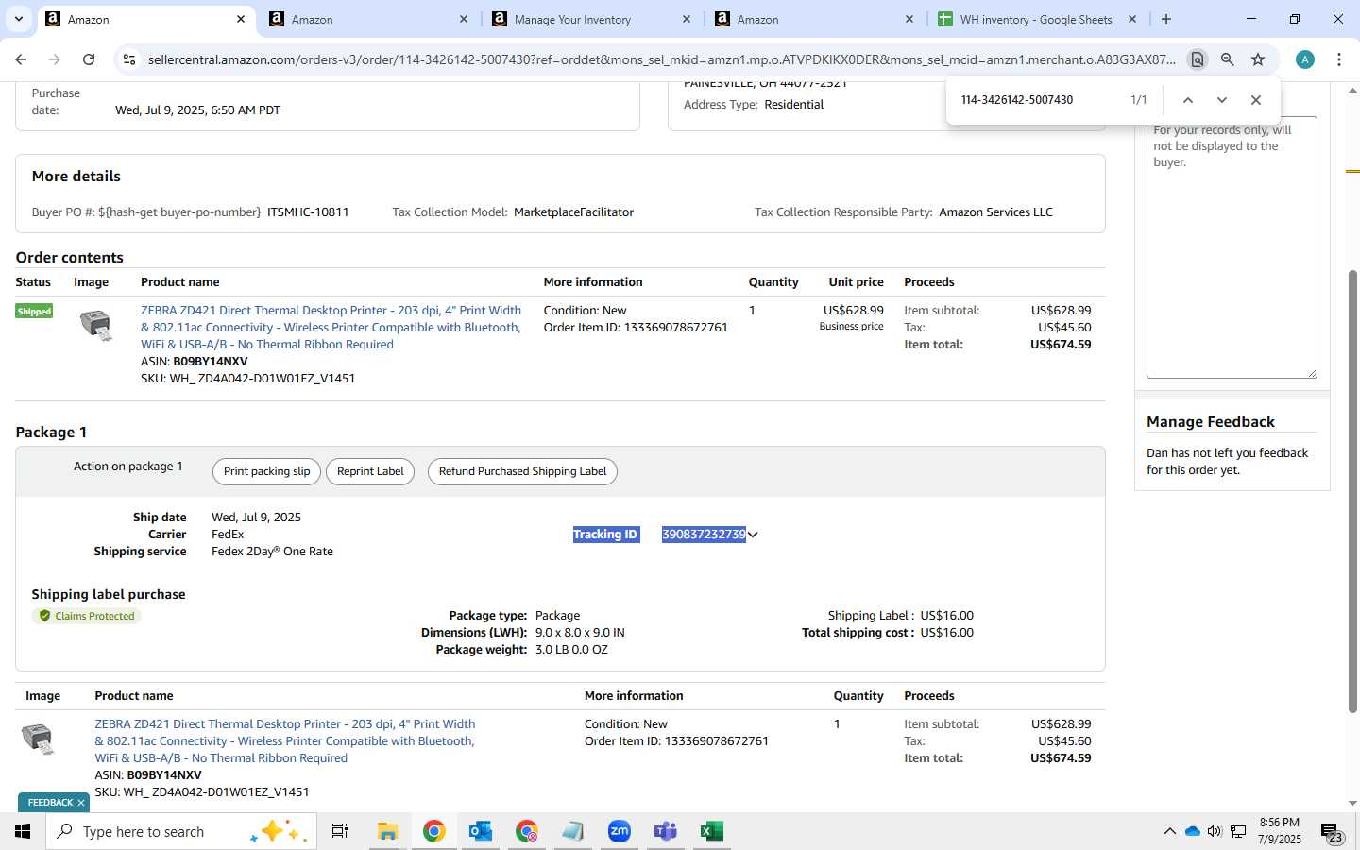Open Task View on taskbar
This screenshot has height=850, width=1360.
tap(340, 831)
